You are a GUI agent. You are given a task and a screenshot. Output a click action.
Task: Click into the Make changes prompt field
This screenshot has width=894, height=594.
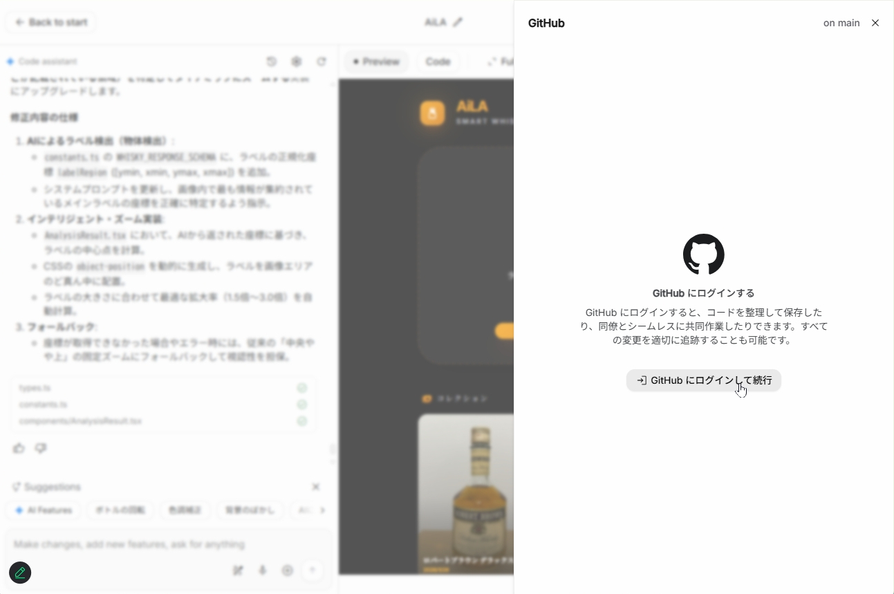166,544
